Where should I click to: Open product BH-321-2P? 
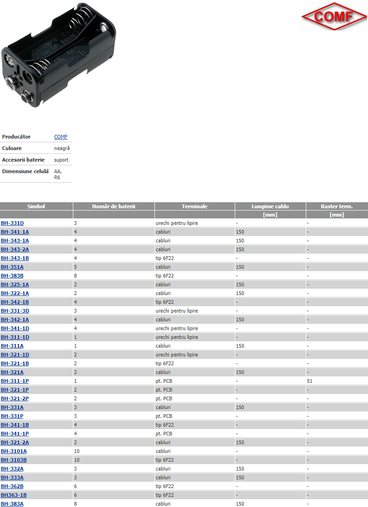pyautogui.click(x=15, y=398)
